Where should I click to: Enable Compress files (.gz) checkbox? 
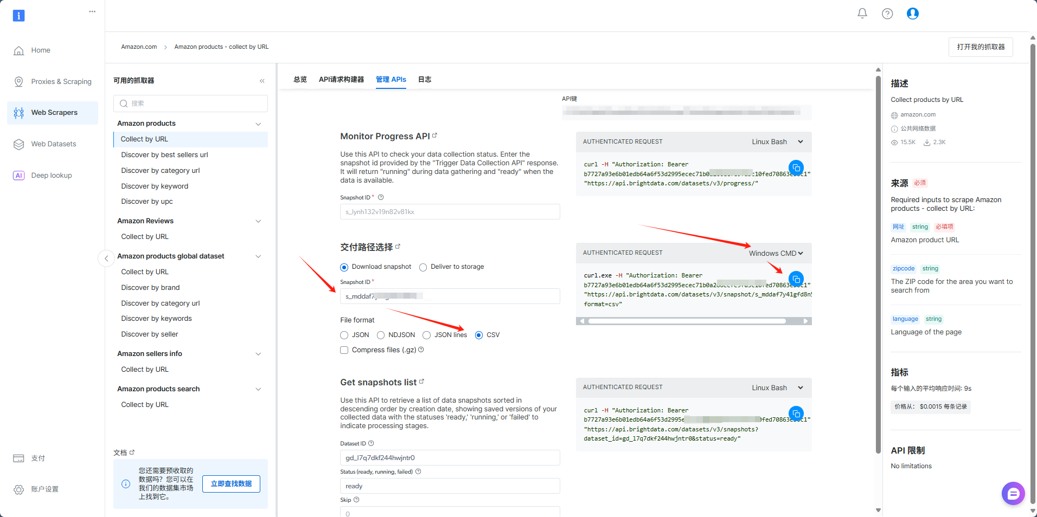coord(344,350)
